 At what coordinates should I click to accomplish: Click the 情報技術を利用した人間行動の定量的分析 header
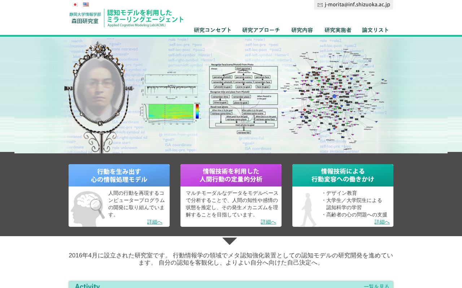coord(231,175)
